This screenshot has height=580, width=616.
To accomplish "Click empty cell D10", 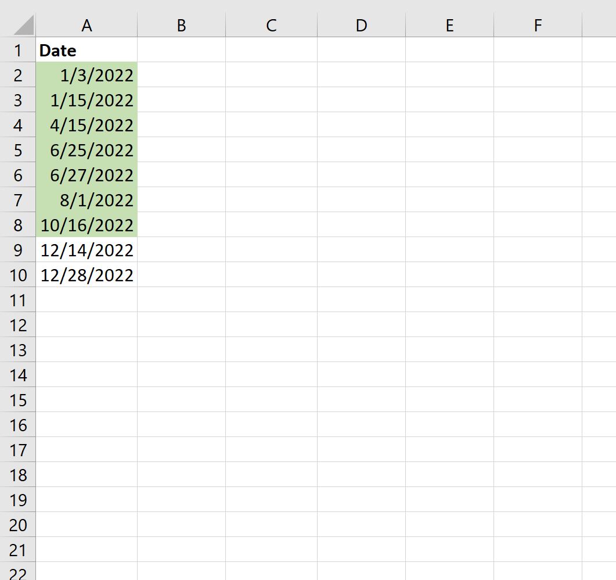I will 362,274.
